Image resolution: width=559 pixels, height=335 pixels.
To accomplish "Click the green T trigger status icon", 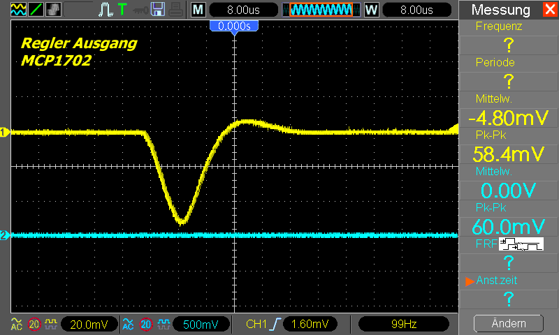I will [122, 10].
